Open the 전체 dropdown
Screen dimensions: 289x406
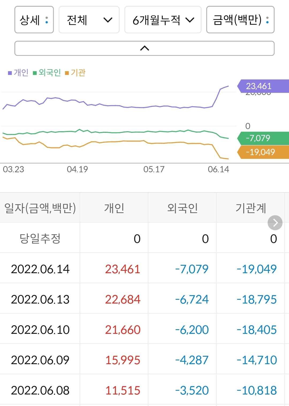(89, 20)
